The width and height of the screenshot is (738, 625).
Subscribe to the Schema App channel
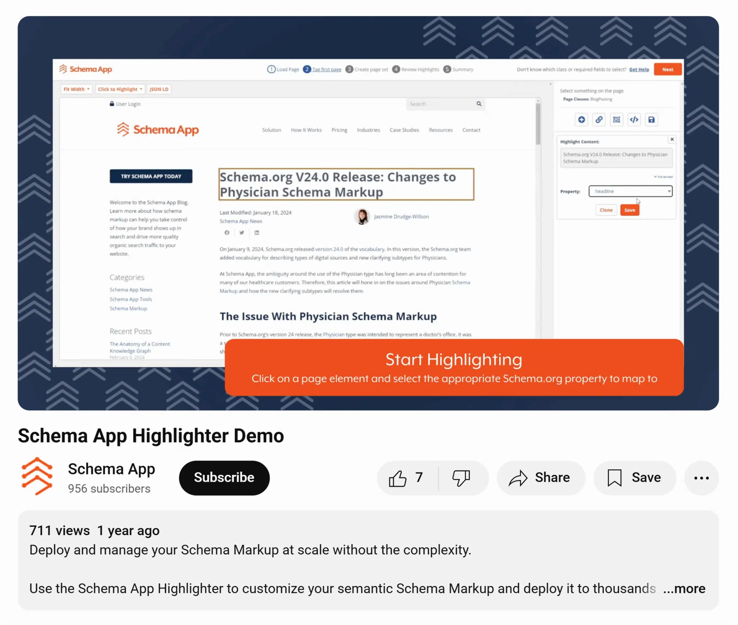(x=224, y=477)
